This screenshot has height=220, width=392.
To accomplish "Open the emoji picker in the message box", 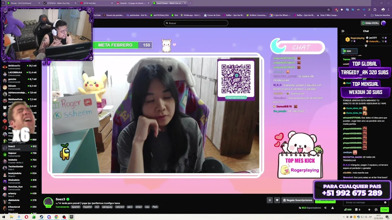I will pos(385,202).
